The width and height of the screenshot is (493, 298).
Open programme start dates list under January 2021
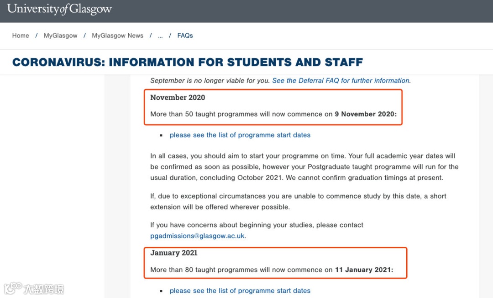point(240,291)
